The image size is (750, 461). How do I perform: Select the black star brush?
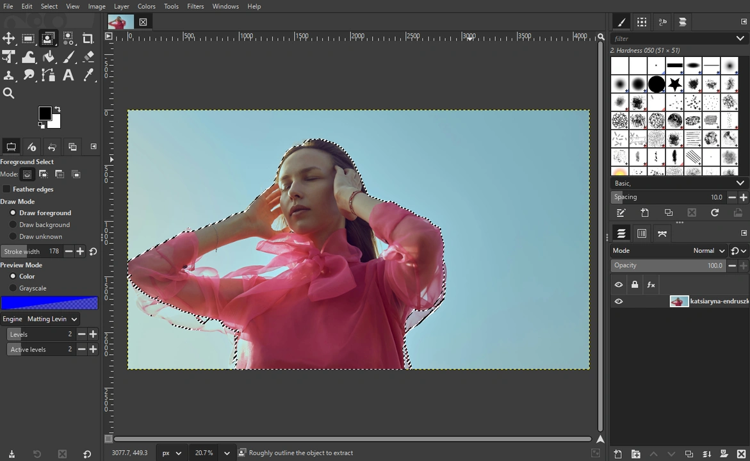(675, 84)
